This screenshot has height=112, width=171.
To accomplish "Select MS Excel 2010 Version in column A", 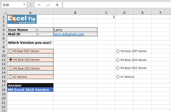I will pos(11,60).
